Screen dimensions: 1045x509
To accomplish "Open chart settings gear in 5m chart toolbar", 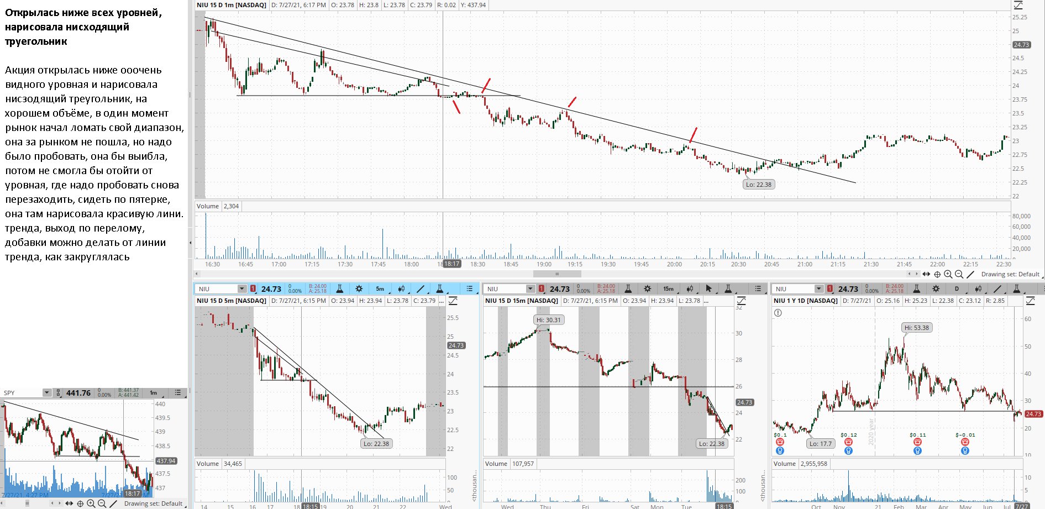I will point(359,288).
